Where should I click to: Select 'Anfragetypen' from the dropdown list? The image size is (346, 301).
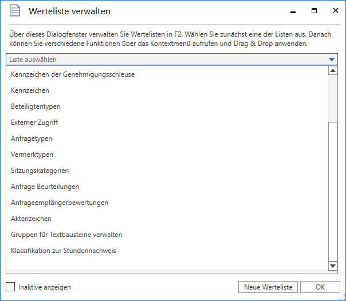[x=32, y=138]
